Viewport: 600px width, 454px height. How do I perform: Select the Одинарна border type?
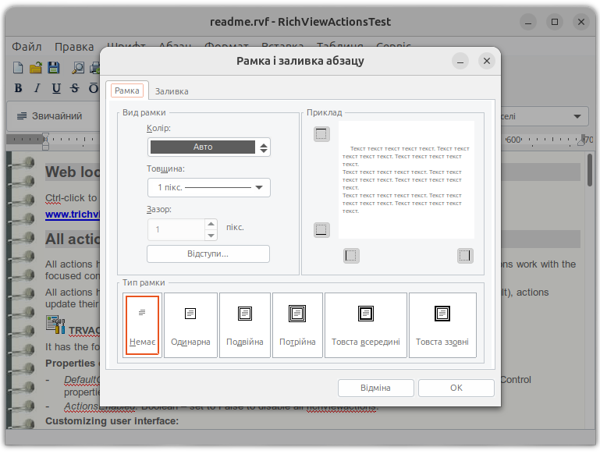[x=190, y=325]
